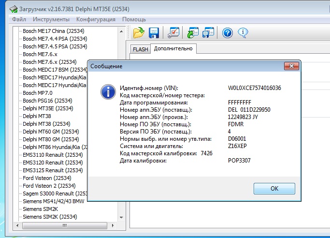Open the Файл menu
Image resolution: width=330 pixels, height=238 pixels.
click(19, 19)
